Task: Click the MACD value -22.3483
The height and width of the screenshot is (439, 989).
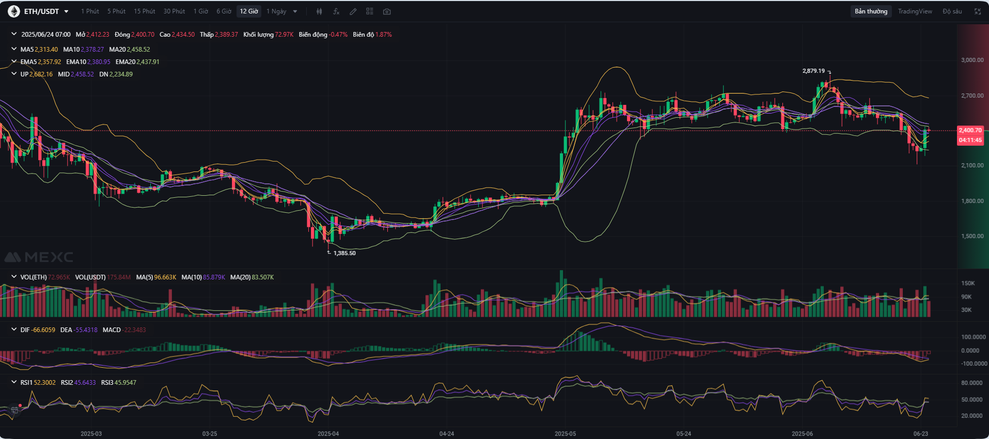Action: click(x=134, y=330)
